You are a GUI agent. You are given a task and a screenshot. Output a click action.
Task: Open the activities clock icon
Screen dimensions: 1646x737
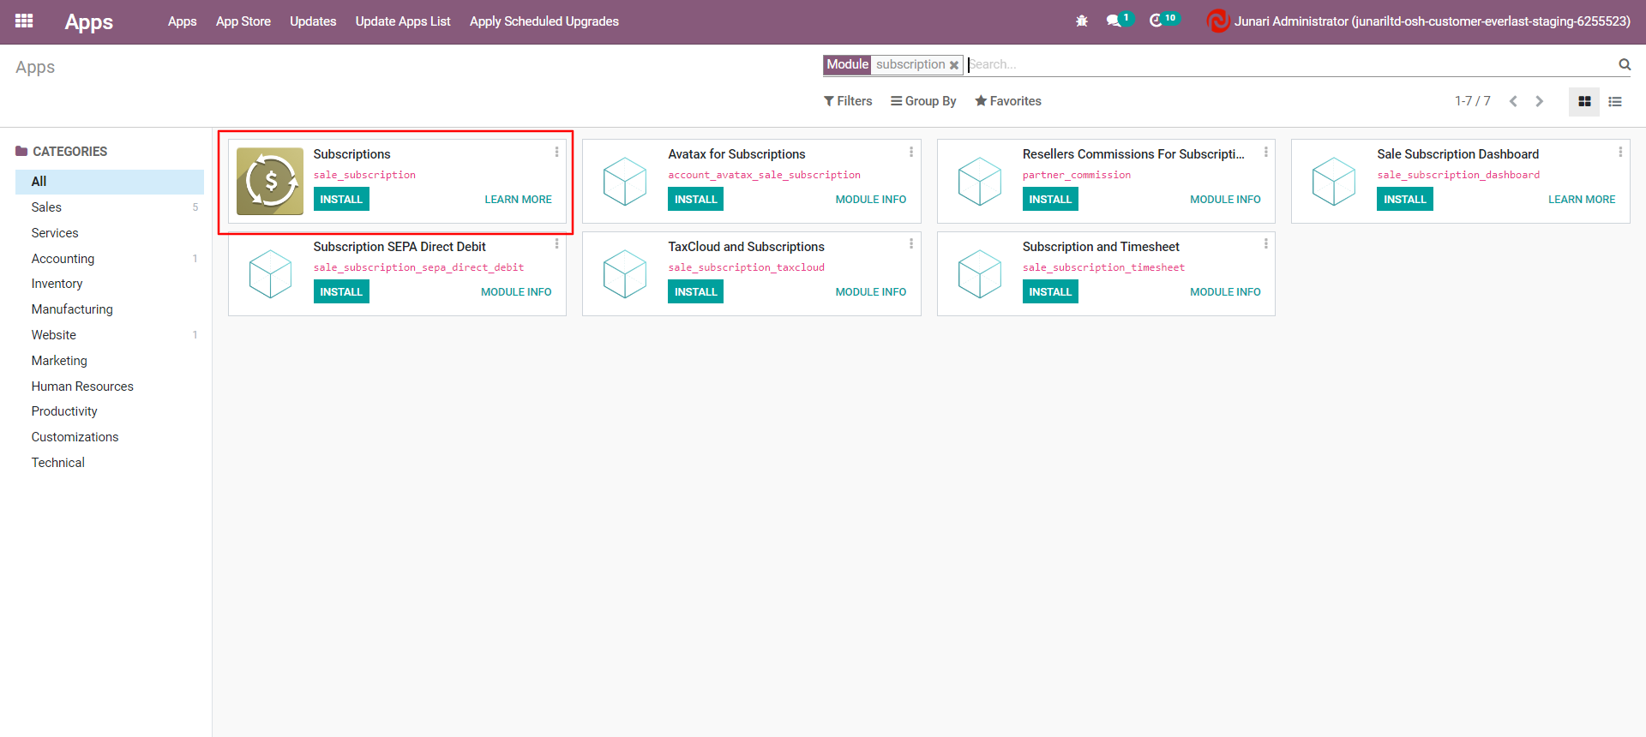(x=1156, y=21)
